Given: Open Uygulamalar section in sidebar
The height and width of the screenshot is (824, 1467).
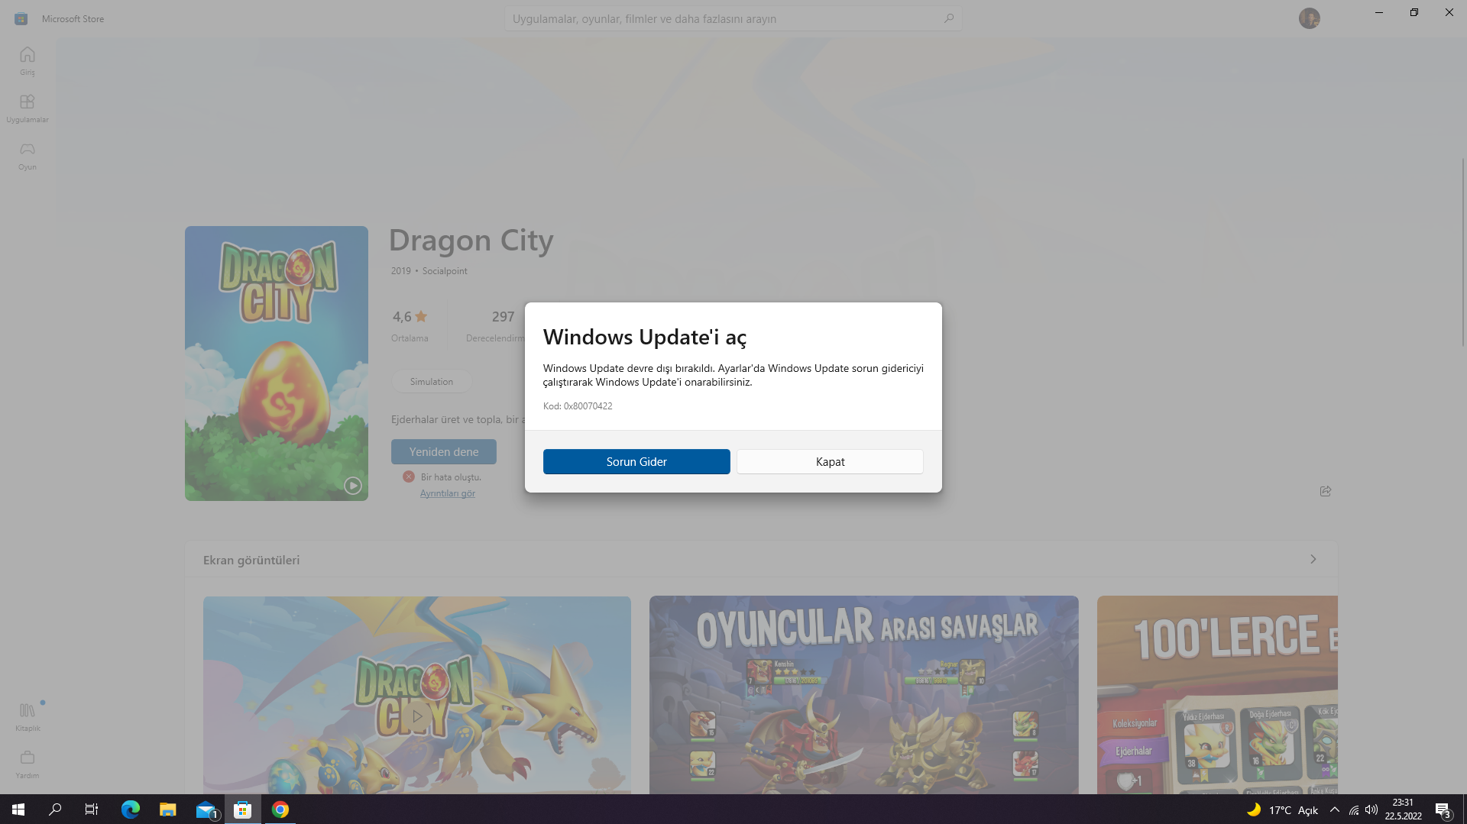Looking at the screenshot, I should (28, 108).
